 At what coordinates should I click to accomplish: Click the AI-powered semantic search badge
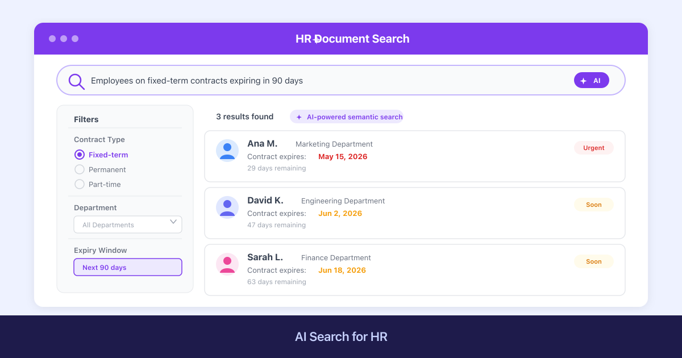[x=347, y=117]
